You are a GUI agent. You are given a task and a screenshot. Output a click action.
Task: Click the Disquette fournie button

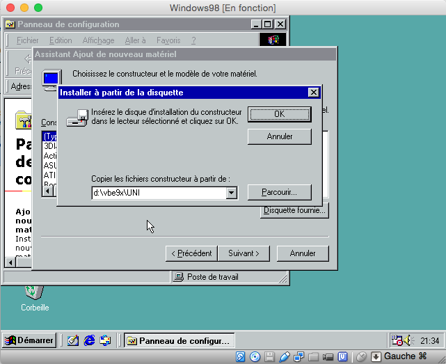(x=294, y=211)
